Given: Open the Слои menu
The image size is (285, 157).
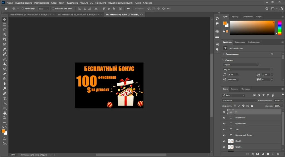Looking at the screenshot, I should point(54,3).
